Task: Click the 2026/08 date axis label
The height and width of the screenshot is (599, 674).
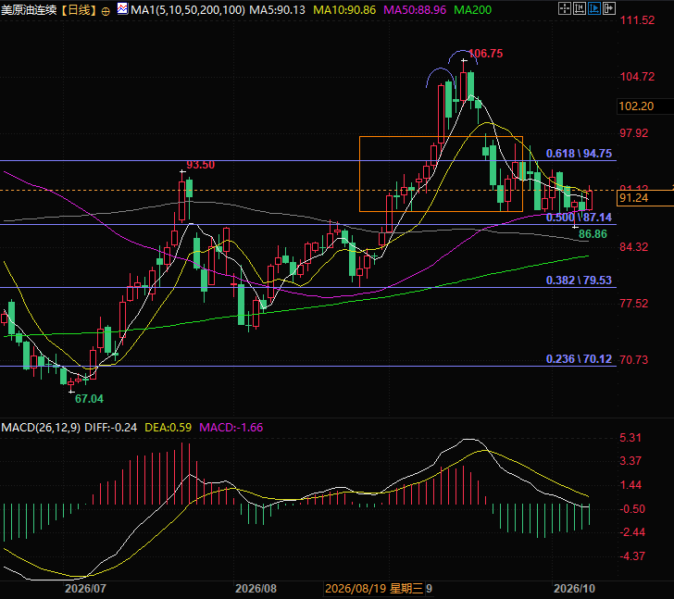Action: (256, 589)
